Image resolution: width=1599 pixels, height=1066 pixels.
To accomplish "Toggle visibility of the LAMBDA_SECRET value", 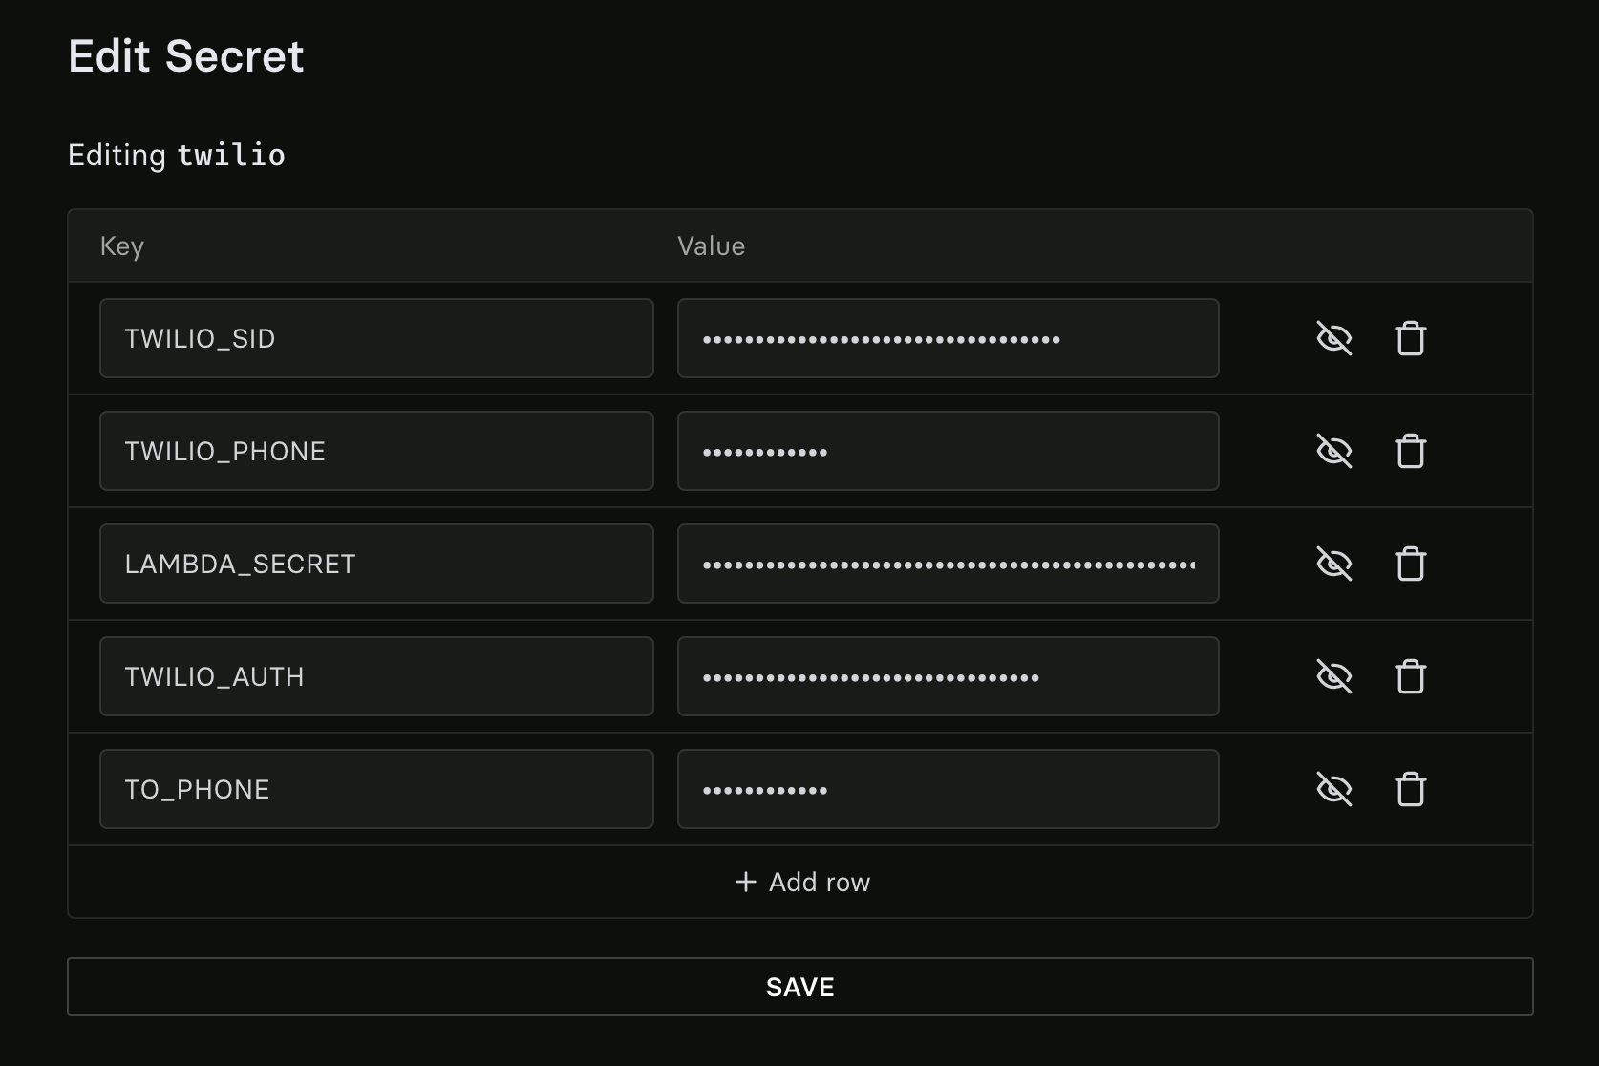I will coord(1333,564).
